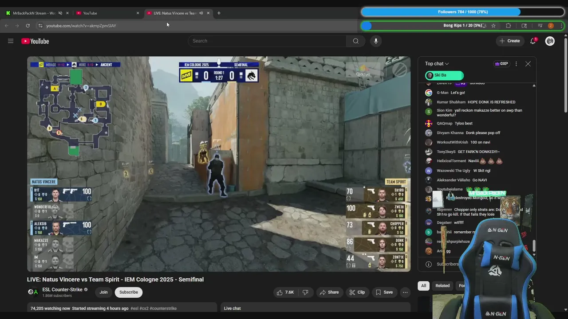Switch to the MrBackPackN Stream tab
This screenshot has height=319, width=568.
tap(35, 13)
